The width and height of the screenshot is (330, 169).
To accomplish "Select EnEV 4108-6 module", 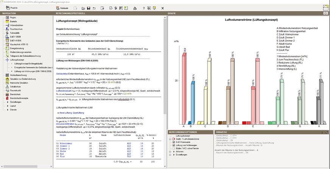I will point(14,40).
